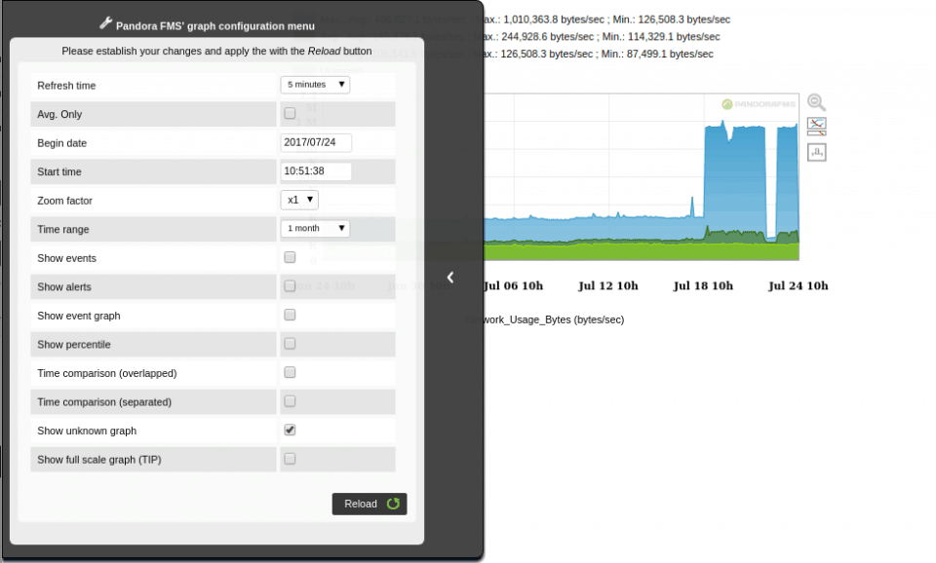This screenshot has width=936, height=563.
Task: Enable Time comparison (overlapped) checkbox
Action: pos(290,372)
